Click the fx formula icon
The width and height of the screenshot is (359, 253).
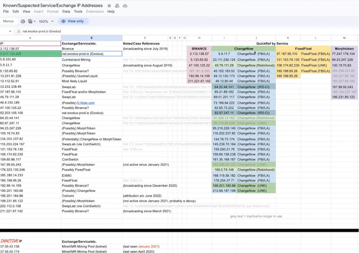(x=19, y=32)
